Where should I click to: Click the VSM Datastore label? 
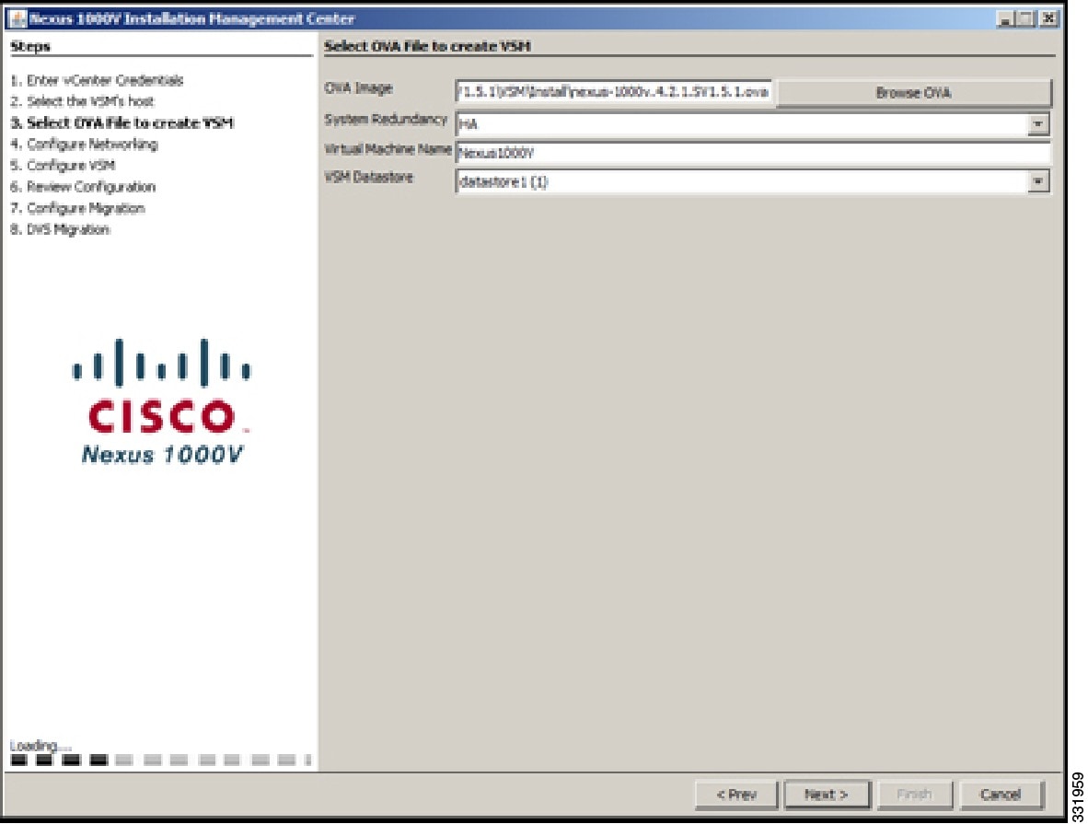click(x=368, y=178)
